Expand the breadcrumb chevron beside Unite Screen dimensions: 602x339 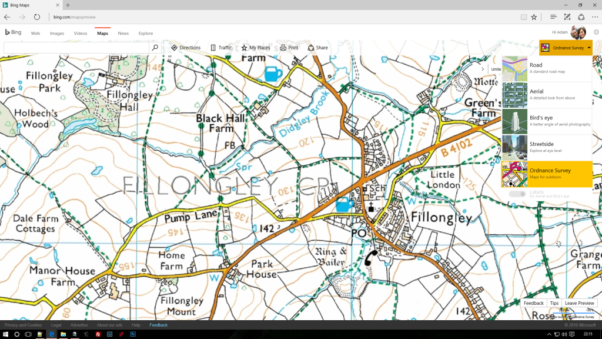(483, 69)
